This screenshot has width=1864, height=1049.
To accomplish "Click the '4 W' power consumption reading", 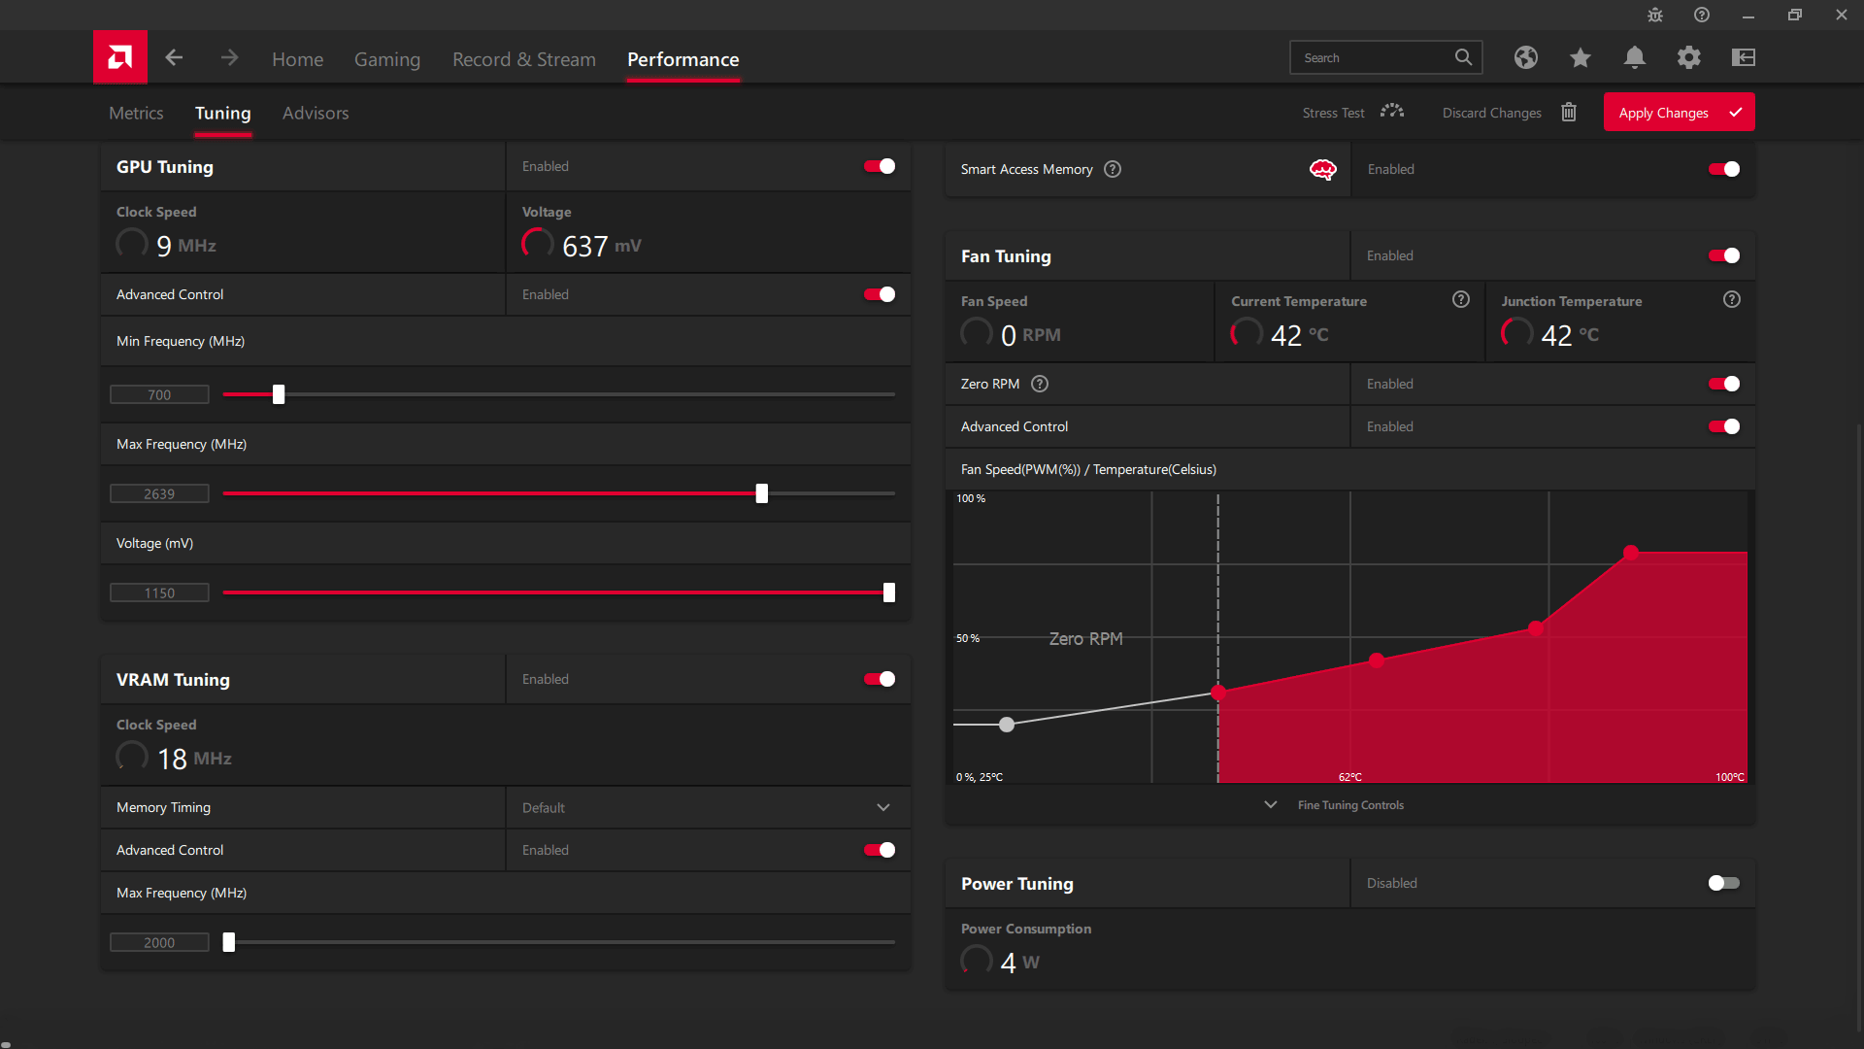I will pyautogui.click(x=1019, y=963).
